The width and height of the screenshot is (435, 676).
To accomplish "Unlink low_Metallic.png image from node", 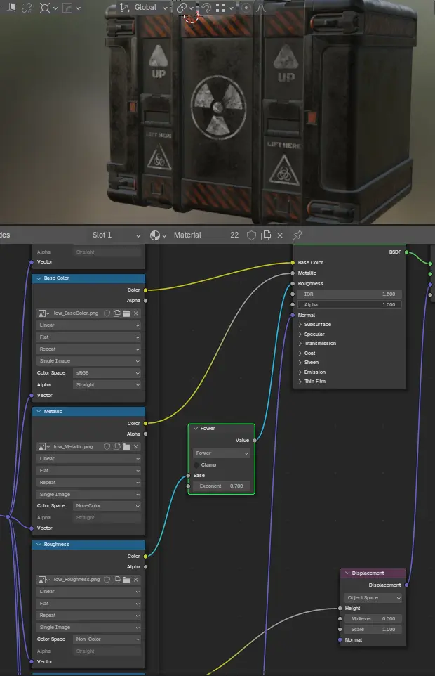I will point(136,446).
